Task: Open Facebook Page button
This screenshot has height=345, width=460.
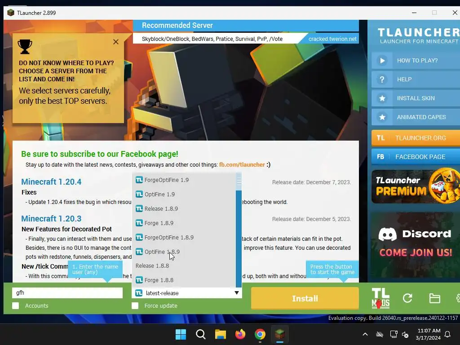Action: pyautogui.click(x=416, y=157)
